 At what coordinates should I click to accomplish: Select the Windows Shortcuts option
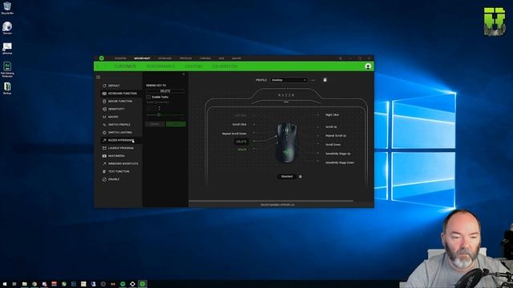click(x=120, y=163)
